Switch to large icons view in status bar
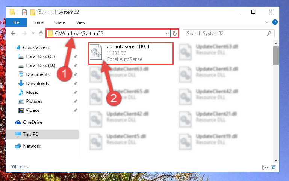289x181 pixels. point(274,167)
